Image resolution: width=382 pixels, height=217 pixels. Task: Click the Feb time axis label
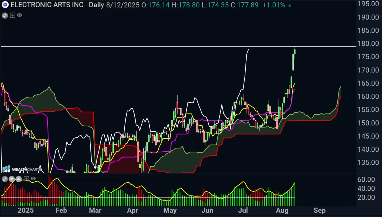point(61,210)
